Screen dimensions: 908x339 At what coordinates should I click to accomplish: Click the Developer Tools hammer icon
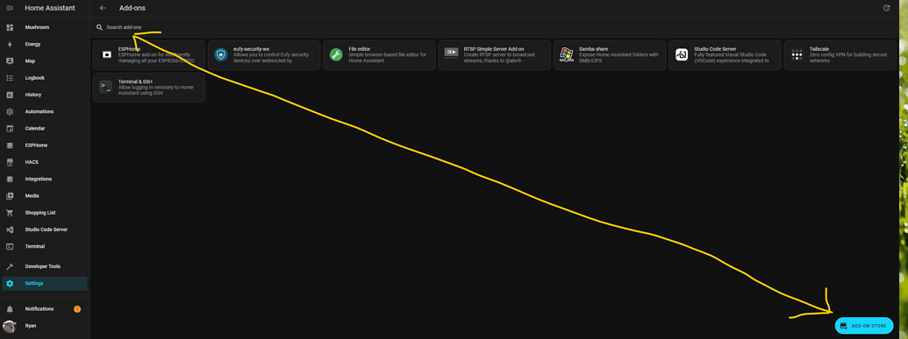10,266
